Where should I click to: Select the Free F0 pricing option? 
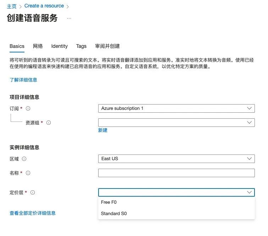tap(177, 202)
